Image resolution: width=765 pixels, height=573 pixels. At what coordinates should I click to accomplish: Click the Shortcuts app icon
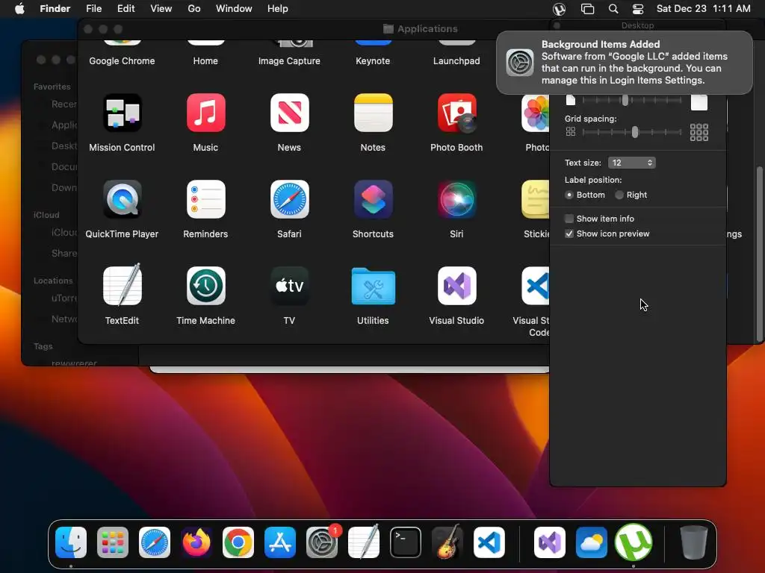(x=373, y=199)
